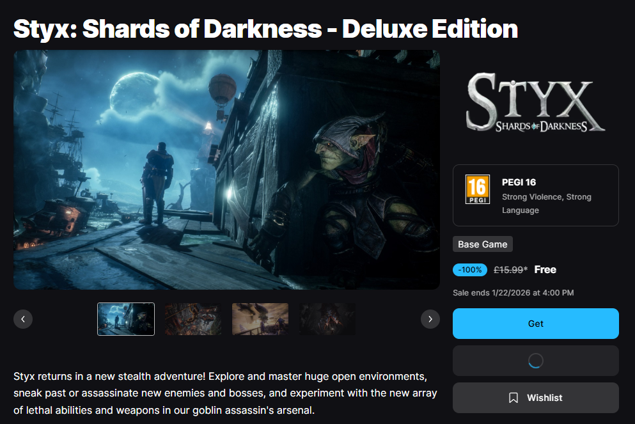The height and width of the screenshot is (424, 635).
Task: Click the Styx Shards of Darkness logo
Action: (535, 102)
